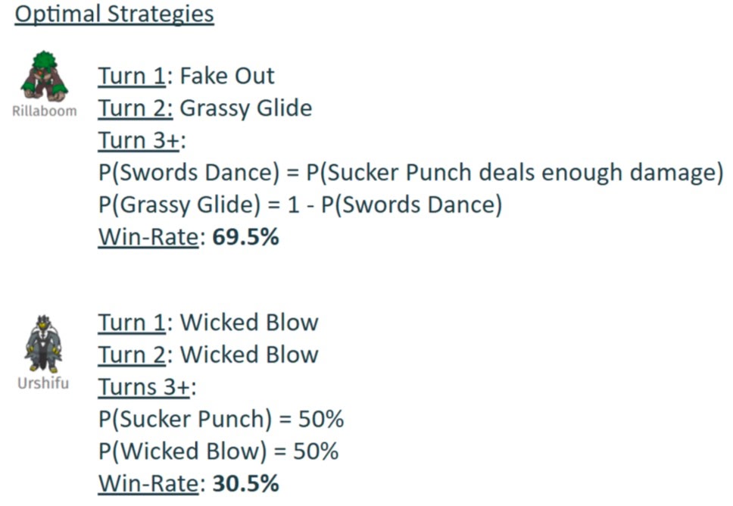
Task: Click Rillaboom's underlined Turn 2 label
Action: click(135, 108)
